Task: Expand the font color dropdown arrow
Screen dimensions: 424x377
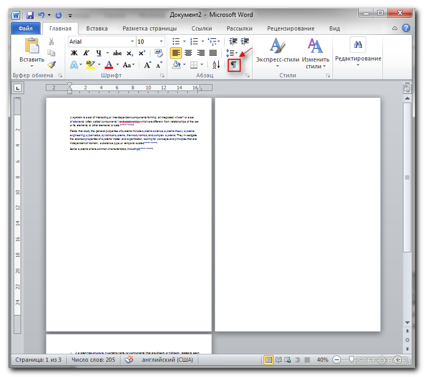Action: pyautogui.click(x=117, y=65)
